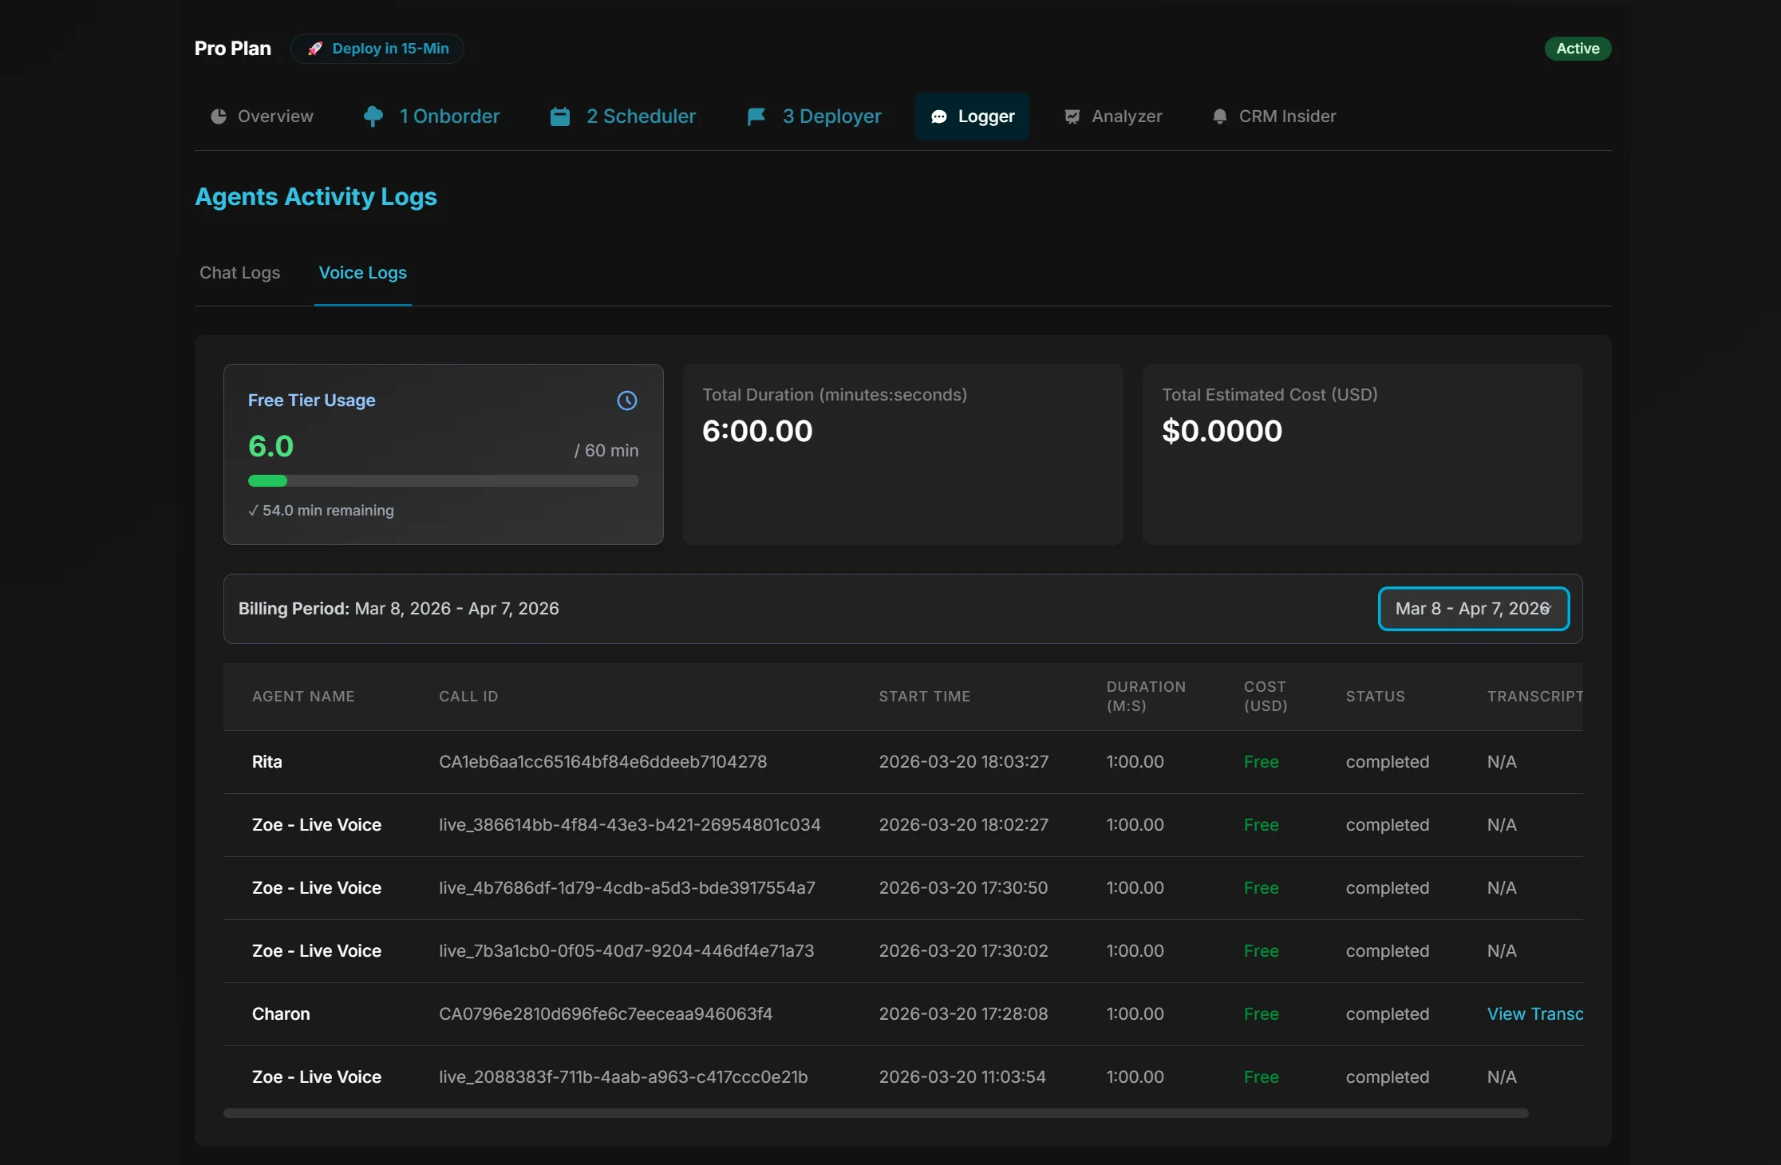The height and width of the screenshot is (1165, 1781).
Task: Click call ID live_7b3a1cb0-0f05-40d7-9204-446df4e71a73
Action: click(626, 951)
